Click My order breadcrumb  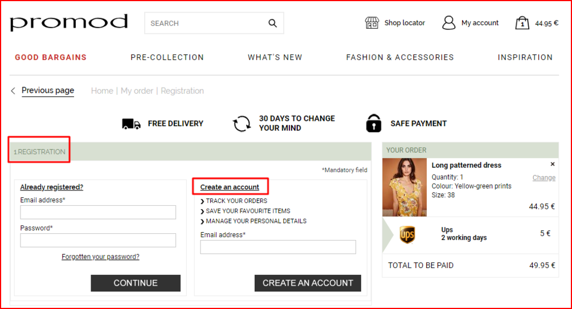click(x=137, y=91)
